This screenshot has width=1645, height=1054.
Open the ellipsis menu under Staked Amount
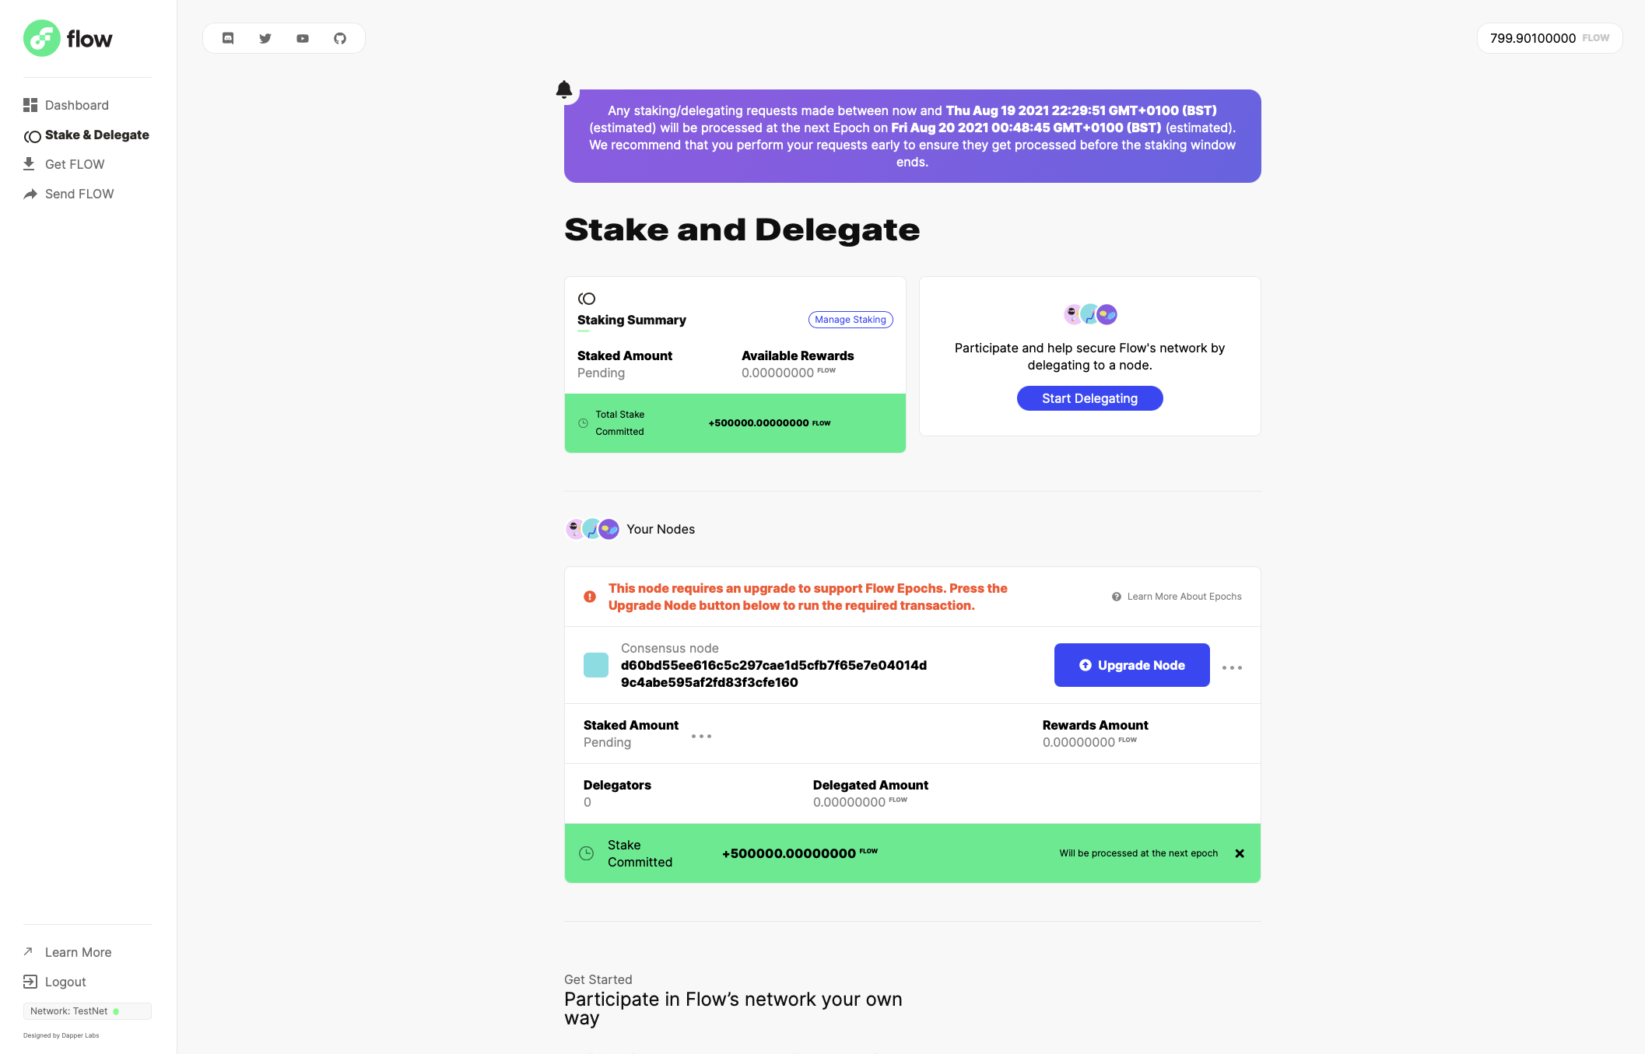coord(701,736)
